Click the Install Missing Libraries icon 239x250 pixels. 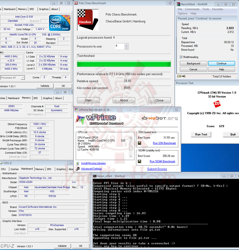pyautogui.click(x=77, y=163)
